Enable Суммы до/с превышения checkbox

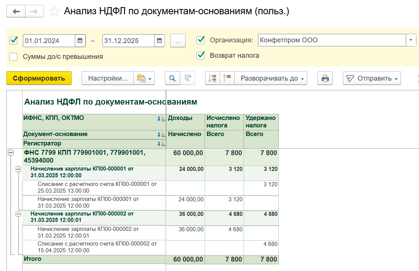tap(13, 57)
